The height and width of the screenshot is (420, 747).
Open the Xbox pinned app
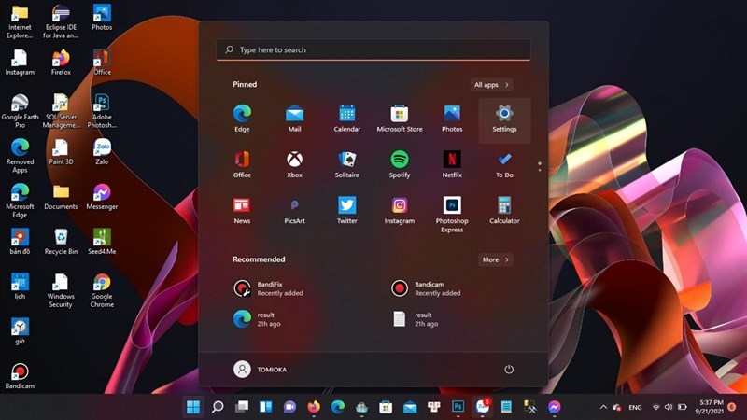coord(294,164)
